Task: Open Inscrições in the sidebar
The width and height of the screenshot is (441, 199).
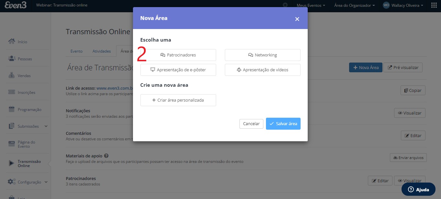Action: [x=26, y=92]
